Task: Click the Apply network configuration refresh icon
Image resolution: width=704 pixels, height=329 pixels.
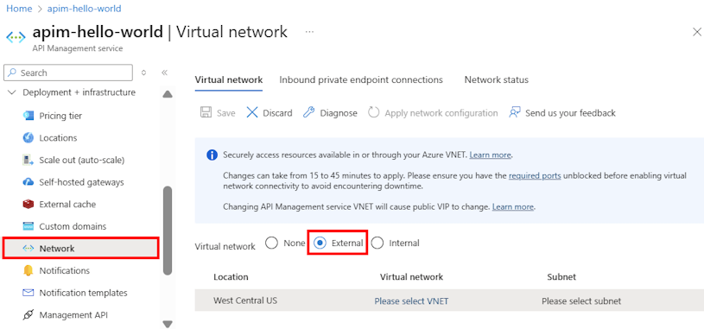Action: point(373,112)
